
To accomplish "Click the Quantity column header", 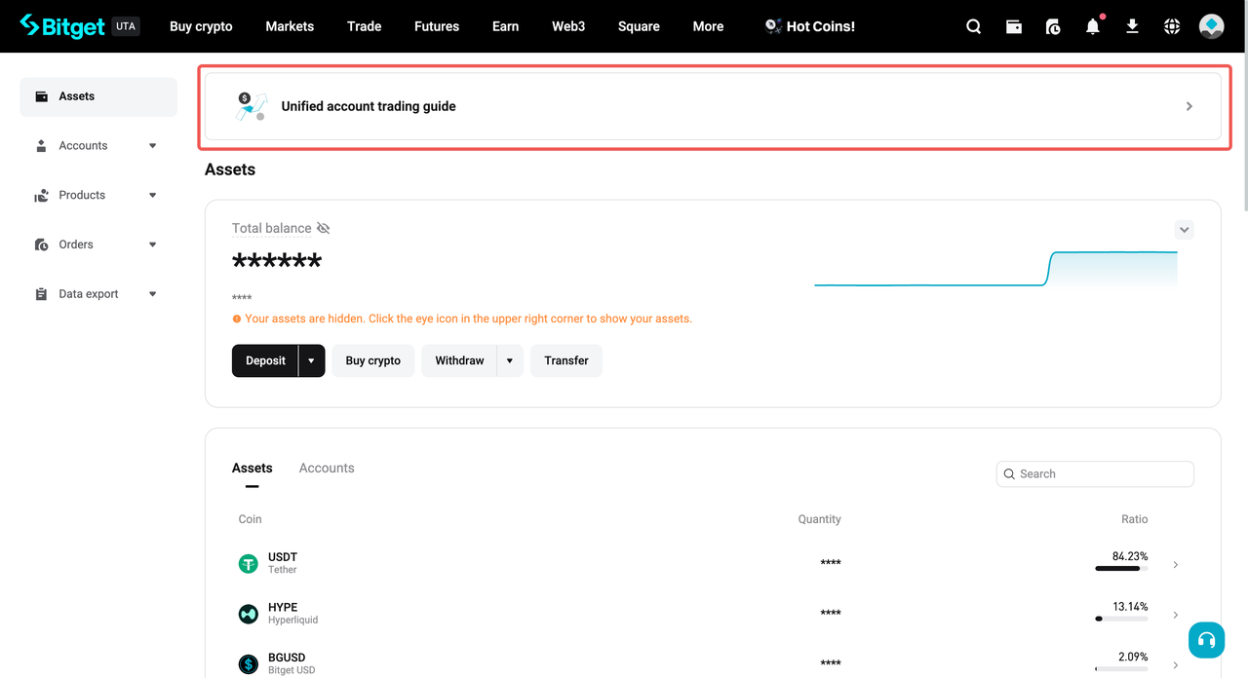I will 819,519.
